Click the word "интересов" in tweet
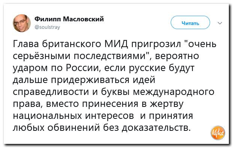The image size is (233, 148). (x=110, y=116)
